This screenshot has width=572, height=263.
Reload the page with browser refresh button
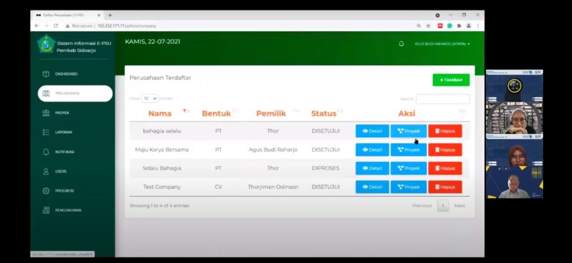click(x=56, y=26)
